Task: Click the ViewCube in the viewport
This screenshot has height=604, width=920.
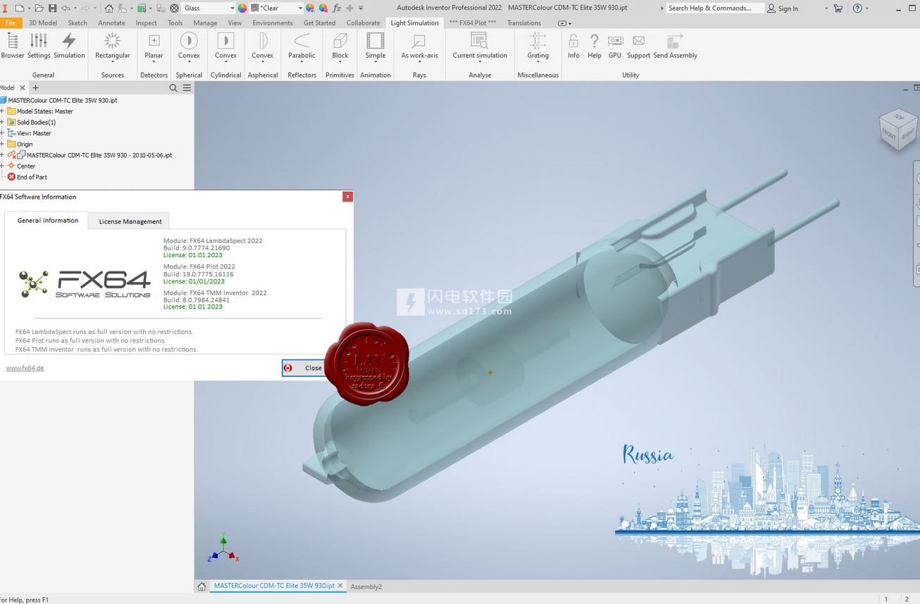Action: (898, 130)
